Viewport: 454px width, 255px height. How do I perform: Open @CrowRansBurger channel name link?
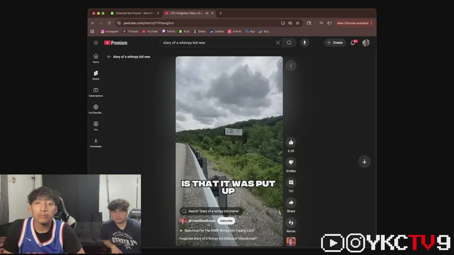click(x=202, y=221)
